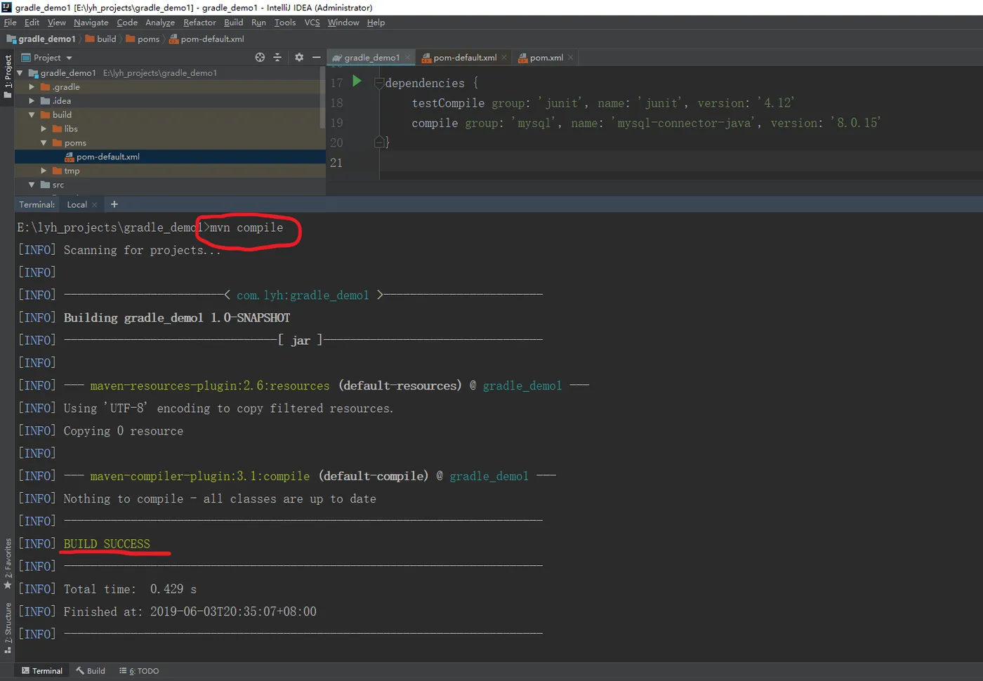Collapse all nodes in Project panel
Viewport: 983px width, 681px height.
277,58
